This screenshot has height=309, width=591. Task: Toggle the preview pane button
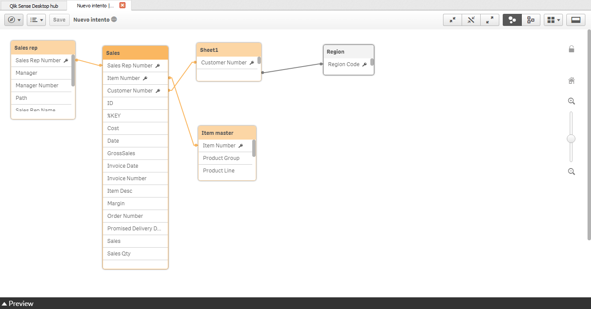(x=576, y=20)
